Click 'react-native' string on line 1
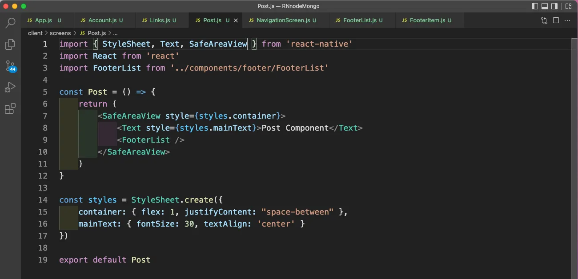The image size is (578, 279). (x=319, y=44)
